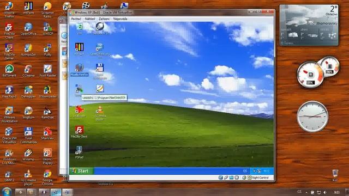Open Mozilla Firefox on the host desktop
Screen dimensions: 349x196
tap(9, 10)
